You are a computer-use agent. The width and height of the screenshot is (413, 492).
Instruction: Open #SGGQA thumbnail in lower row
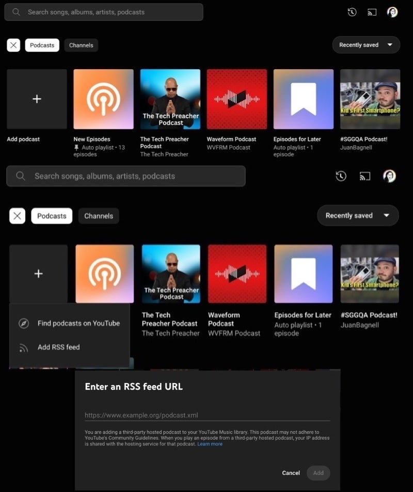370,274
